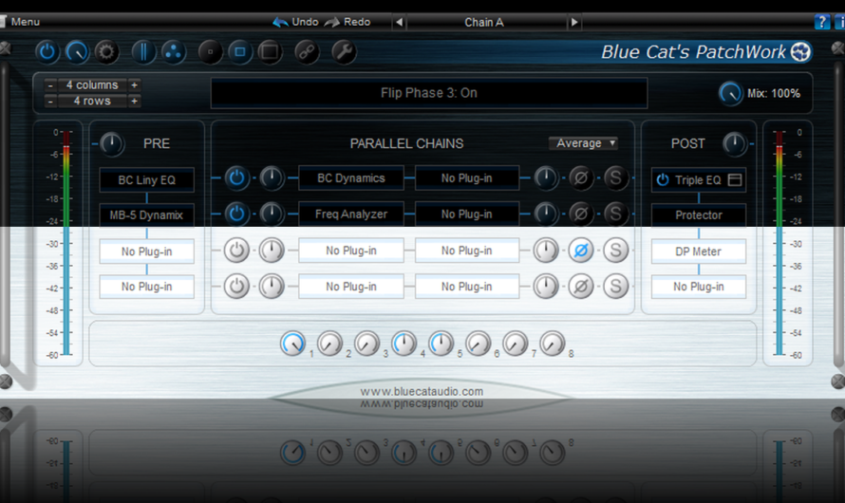Viewport: 845px width, 503px height.
Task: Open the Triple EQ plug-in slot
Action: click(699, 180)
